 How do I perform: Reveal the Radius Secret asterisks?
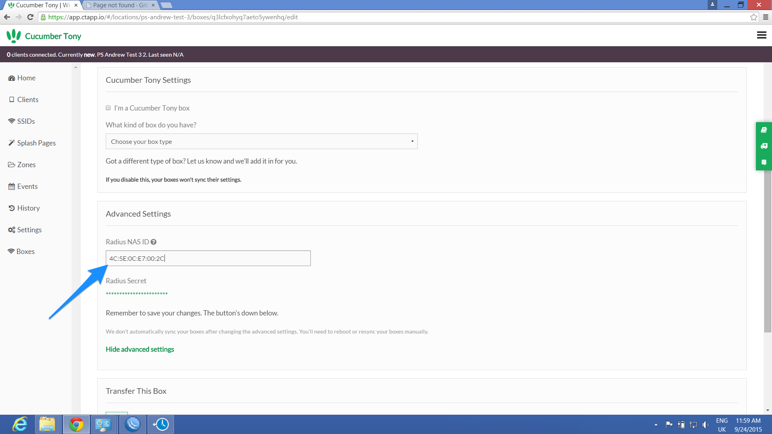(x=137, y=294)
